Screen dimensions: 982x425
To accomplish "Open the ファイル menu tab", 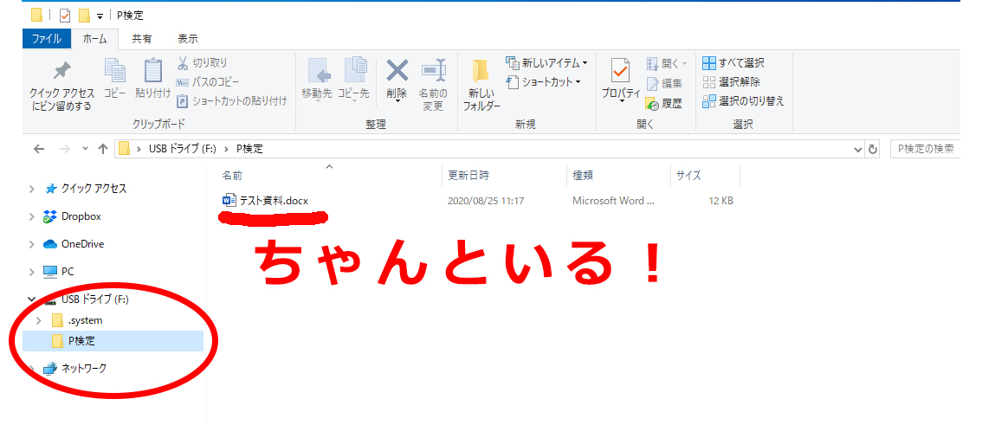I will pyautogui.click(x=46, y=39).
